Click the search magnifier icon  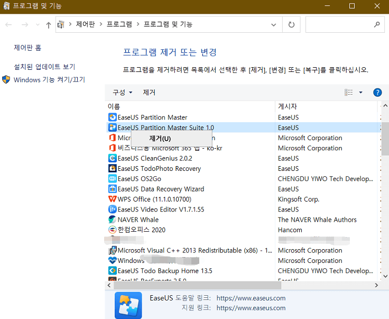(x=377, y=24)
